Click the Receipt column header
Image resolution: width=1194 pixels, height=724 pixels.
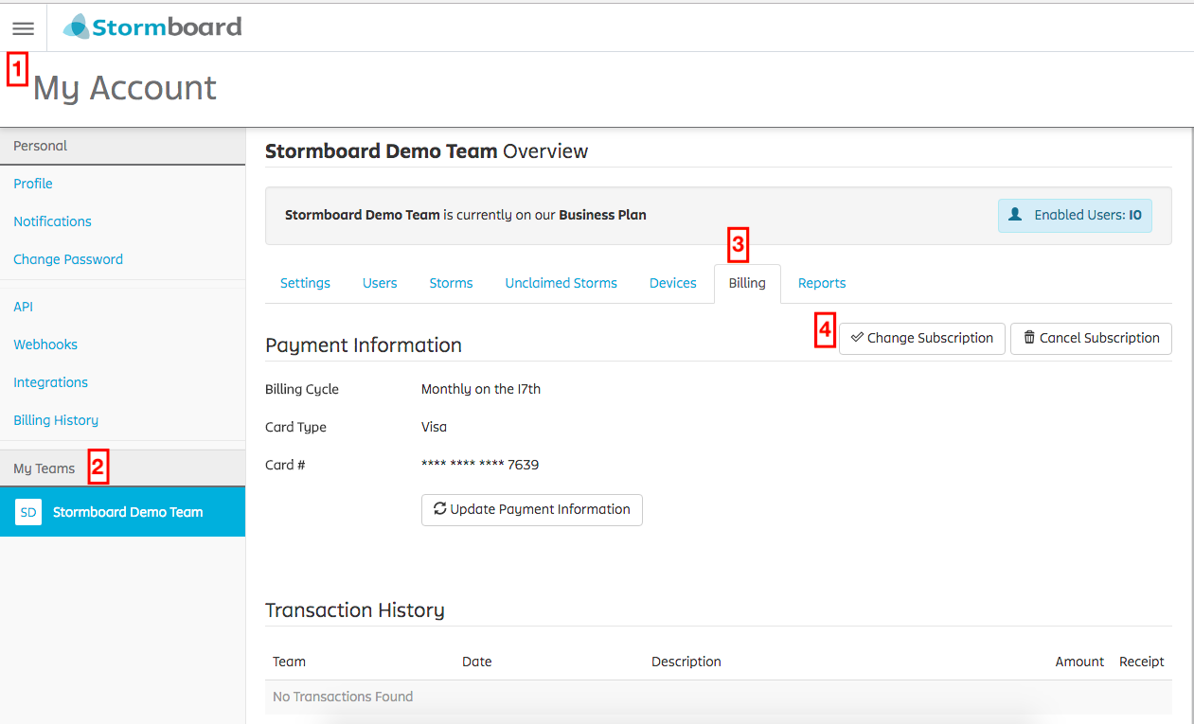coord(1142,662)
